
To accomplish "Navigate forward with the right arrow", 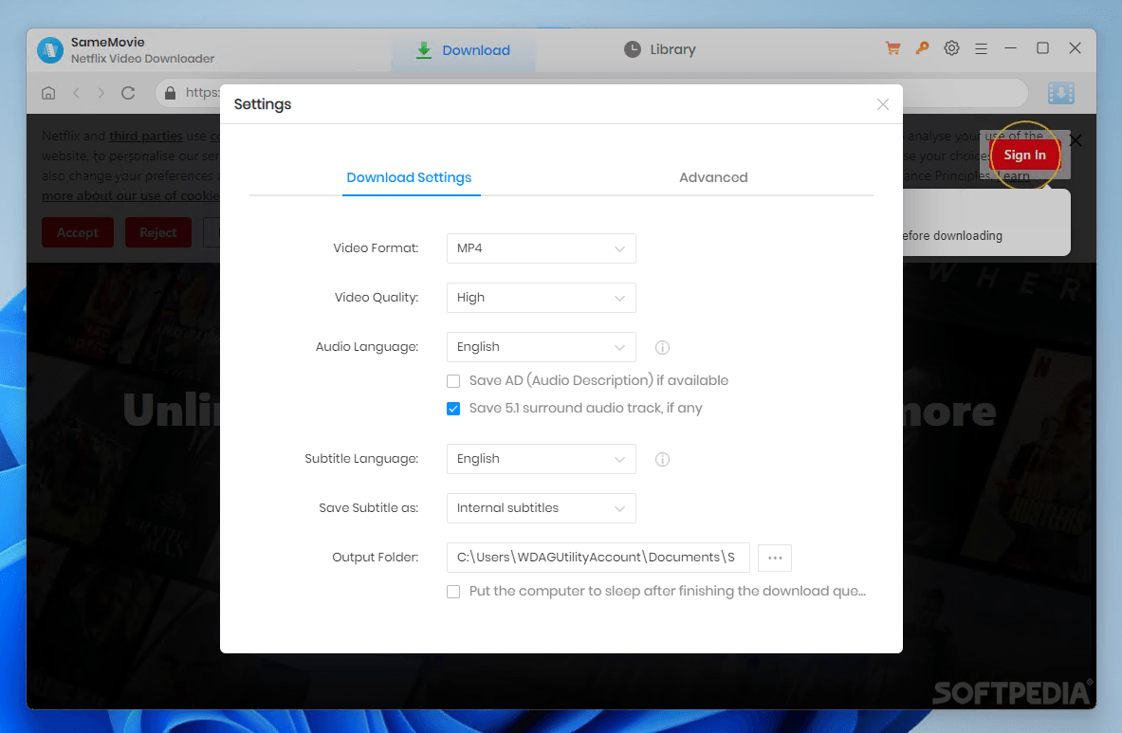I will coord(101,93).
